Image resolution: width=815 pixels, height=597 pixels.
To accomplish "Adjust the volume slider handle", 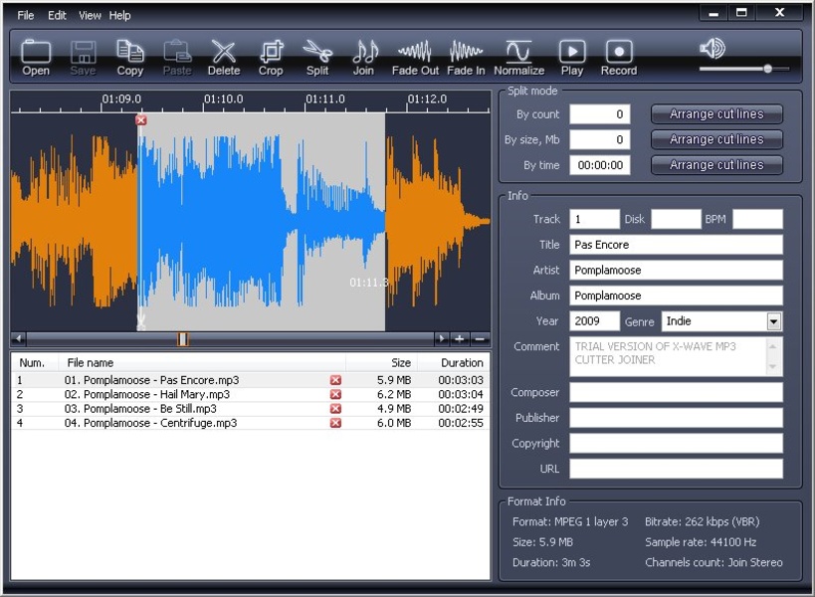I will coord(767,69).
